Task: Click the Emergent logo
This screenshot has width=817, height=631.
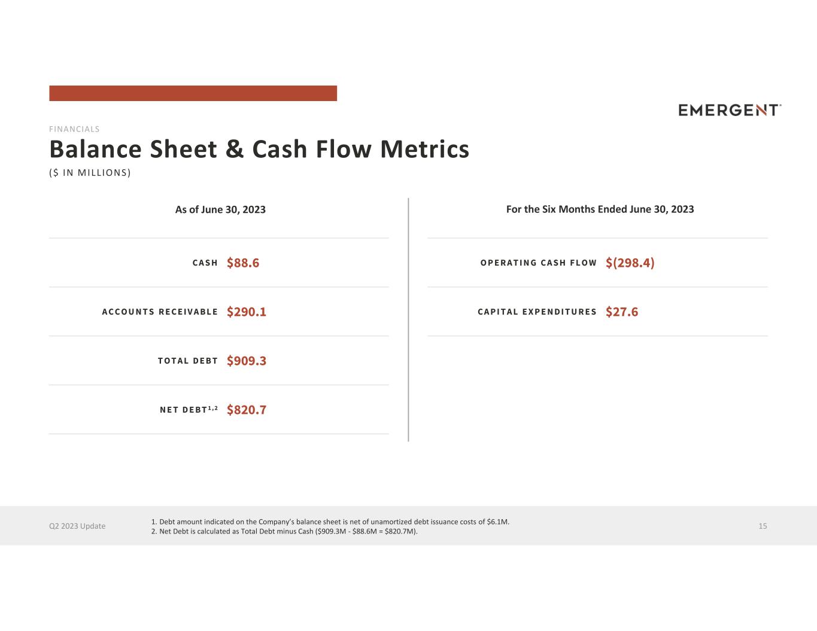Action: coord(730,110)
